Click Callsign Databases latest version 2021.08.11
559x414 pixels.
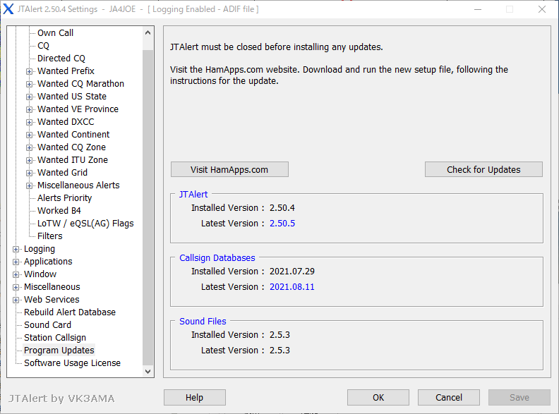click(292, 287)
